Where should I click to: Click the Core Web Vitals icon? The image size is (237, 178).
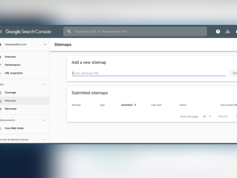click(x=0, y=128)
